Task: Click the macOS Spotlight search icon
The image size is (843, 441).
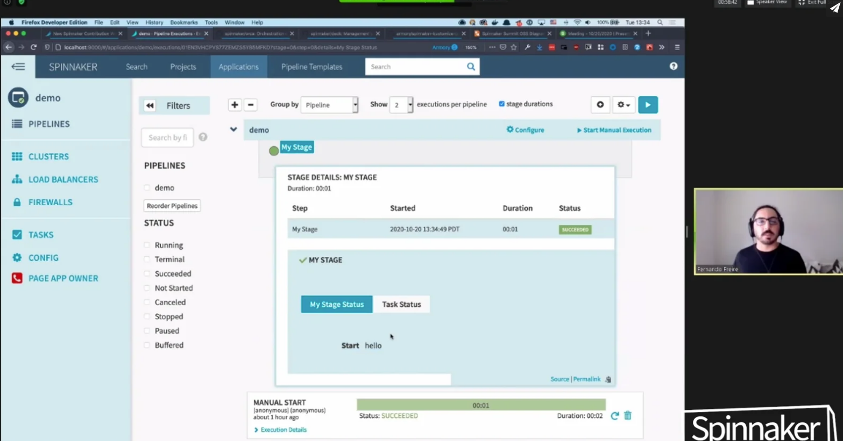Action: click(x=660, y=23)
